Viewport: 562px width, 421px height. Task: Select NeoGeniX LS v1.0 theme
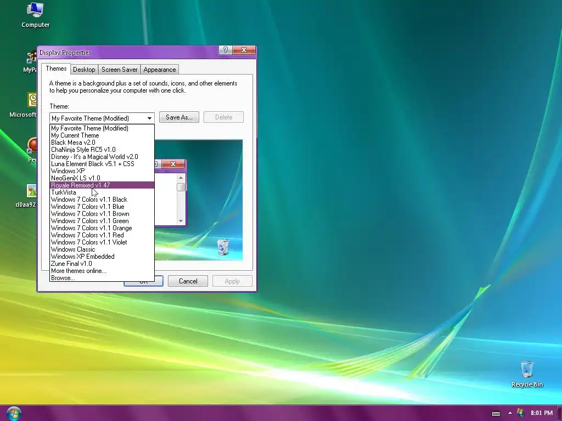pyautogui.click(x=102, y=178)
